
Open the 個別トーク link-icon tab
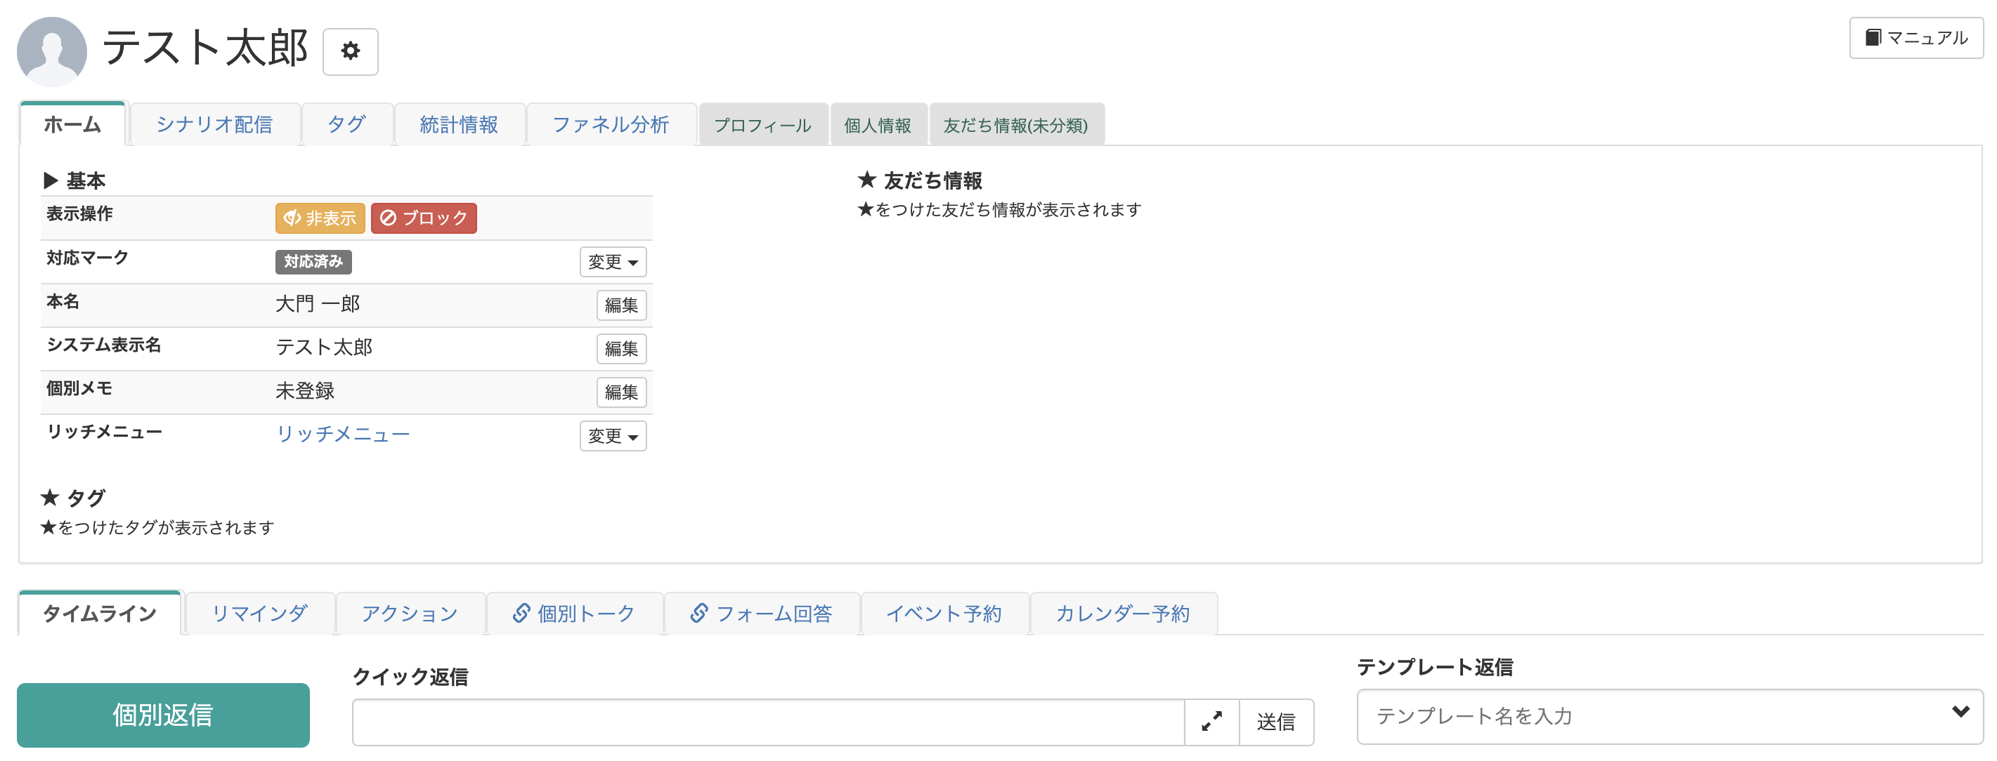coord(575,613)
